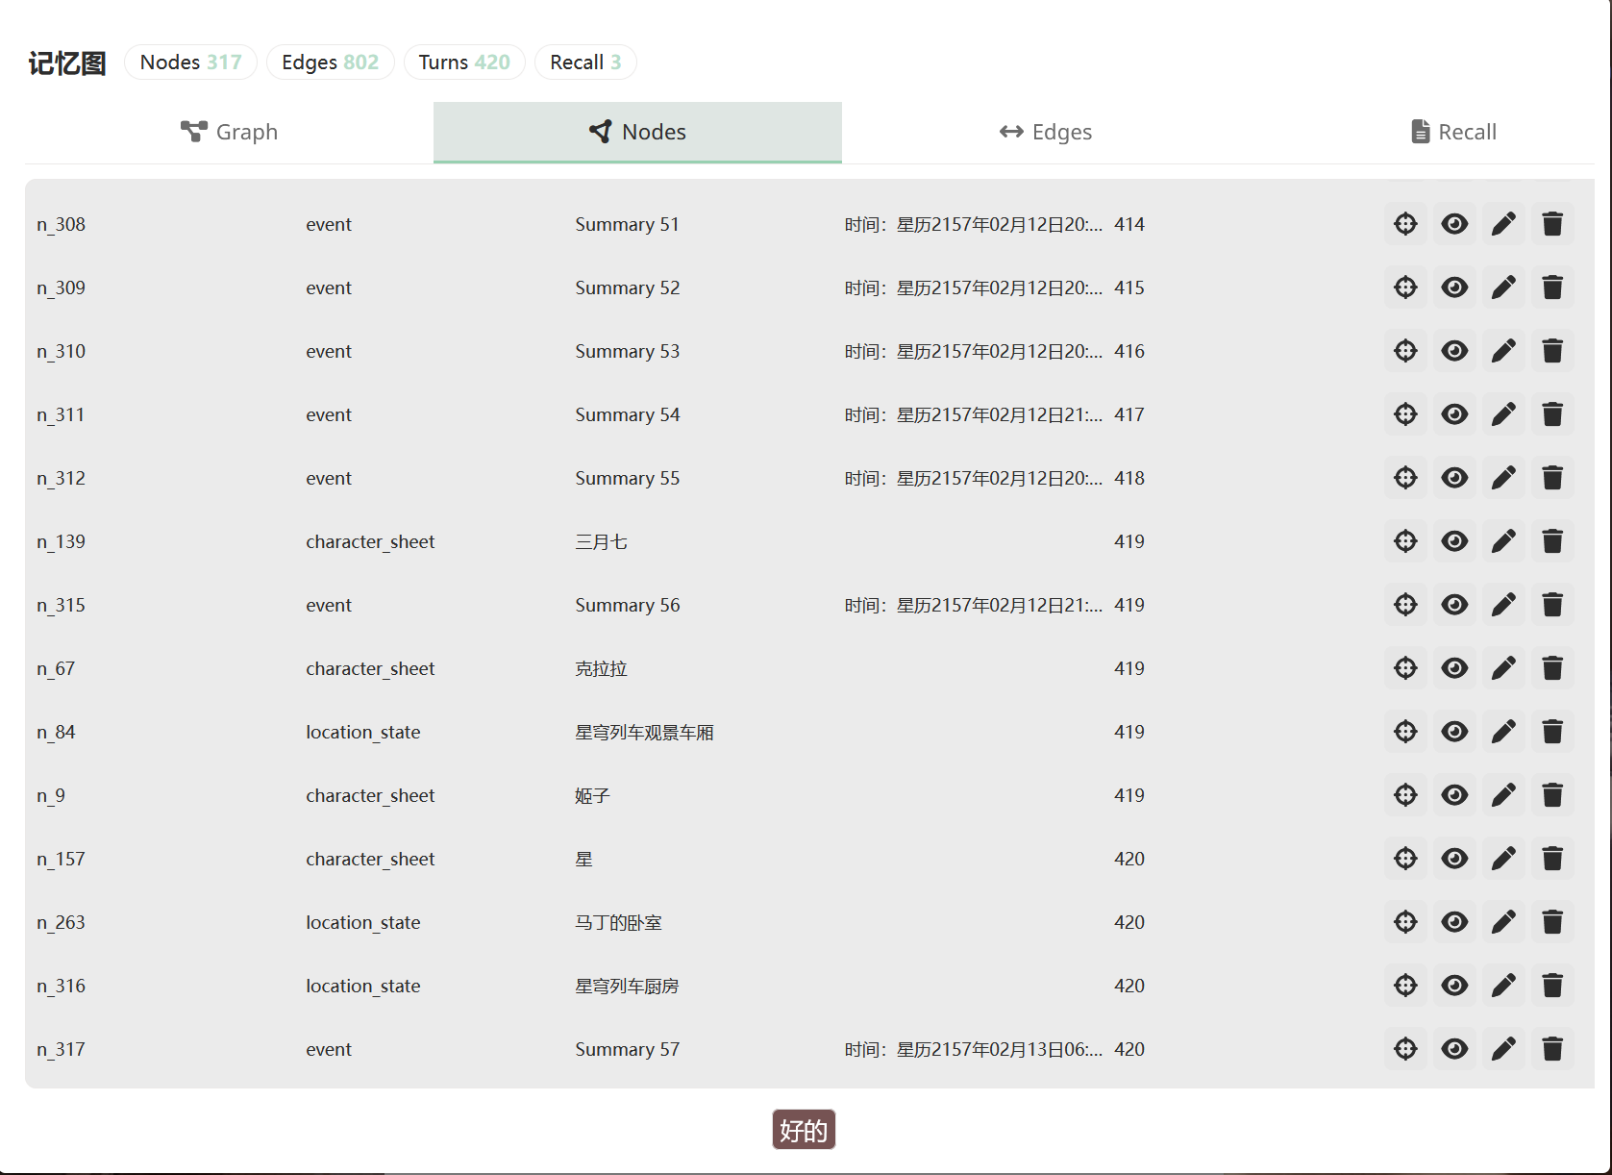
Task: Select the 星穹列车观景车厢 name cell
Action: click(x=644, y=732)
